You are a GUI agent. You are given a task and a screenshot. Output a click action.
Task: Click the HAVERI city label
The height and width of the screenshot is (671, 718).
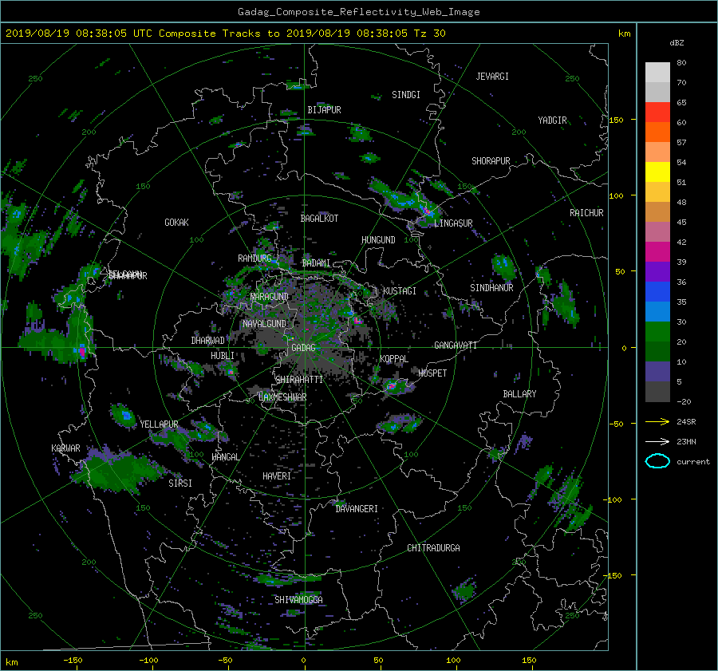tap(277, 476)
